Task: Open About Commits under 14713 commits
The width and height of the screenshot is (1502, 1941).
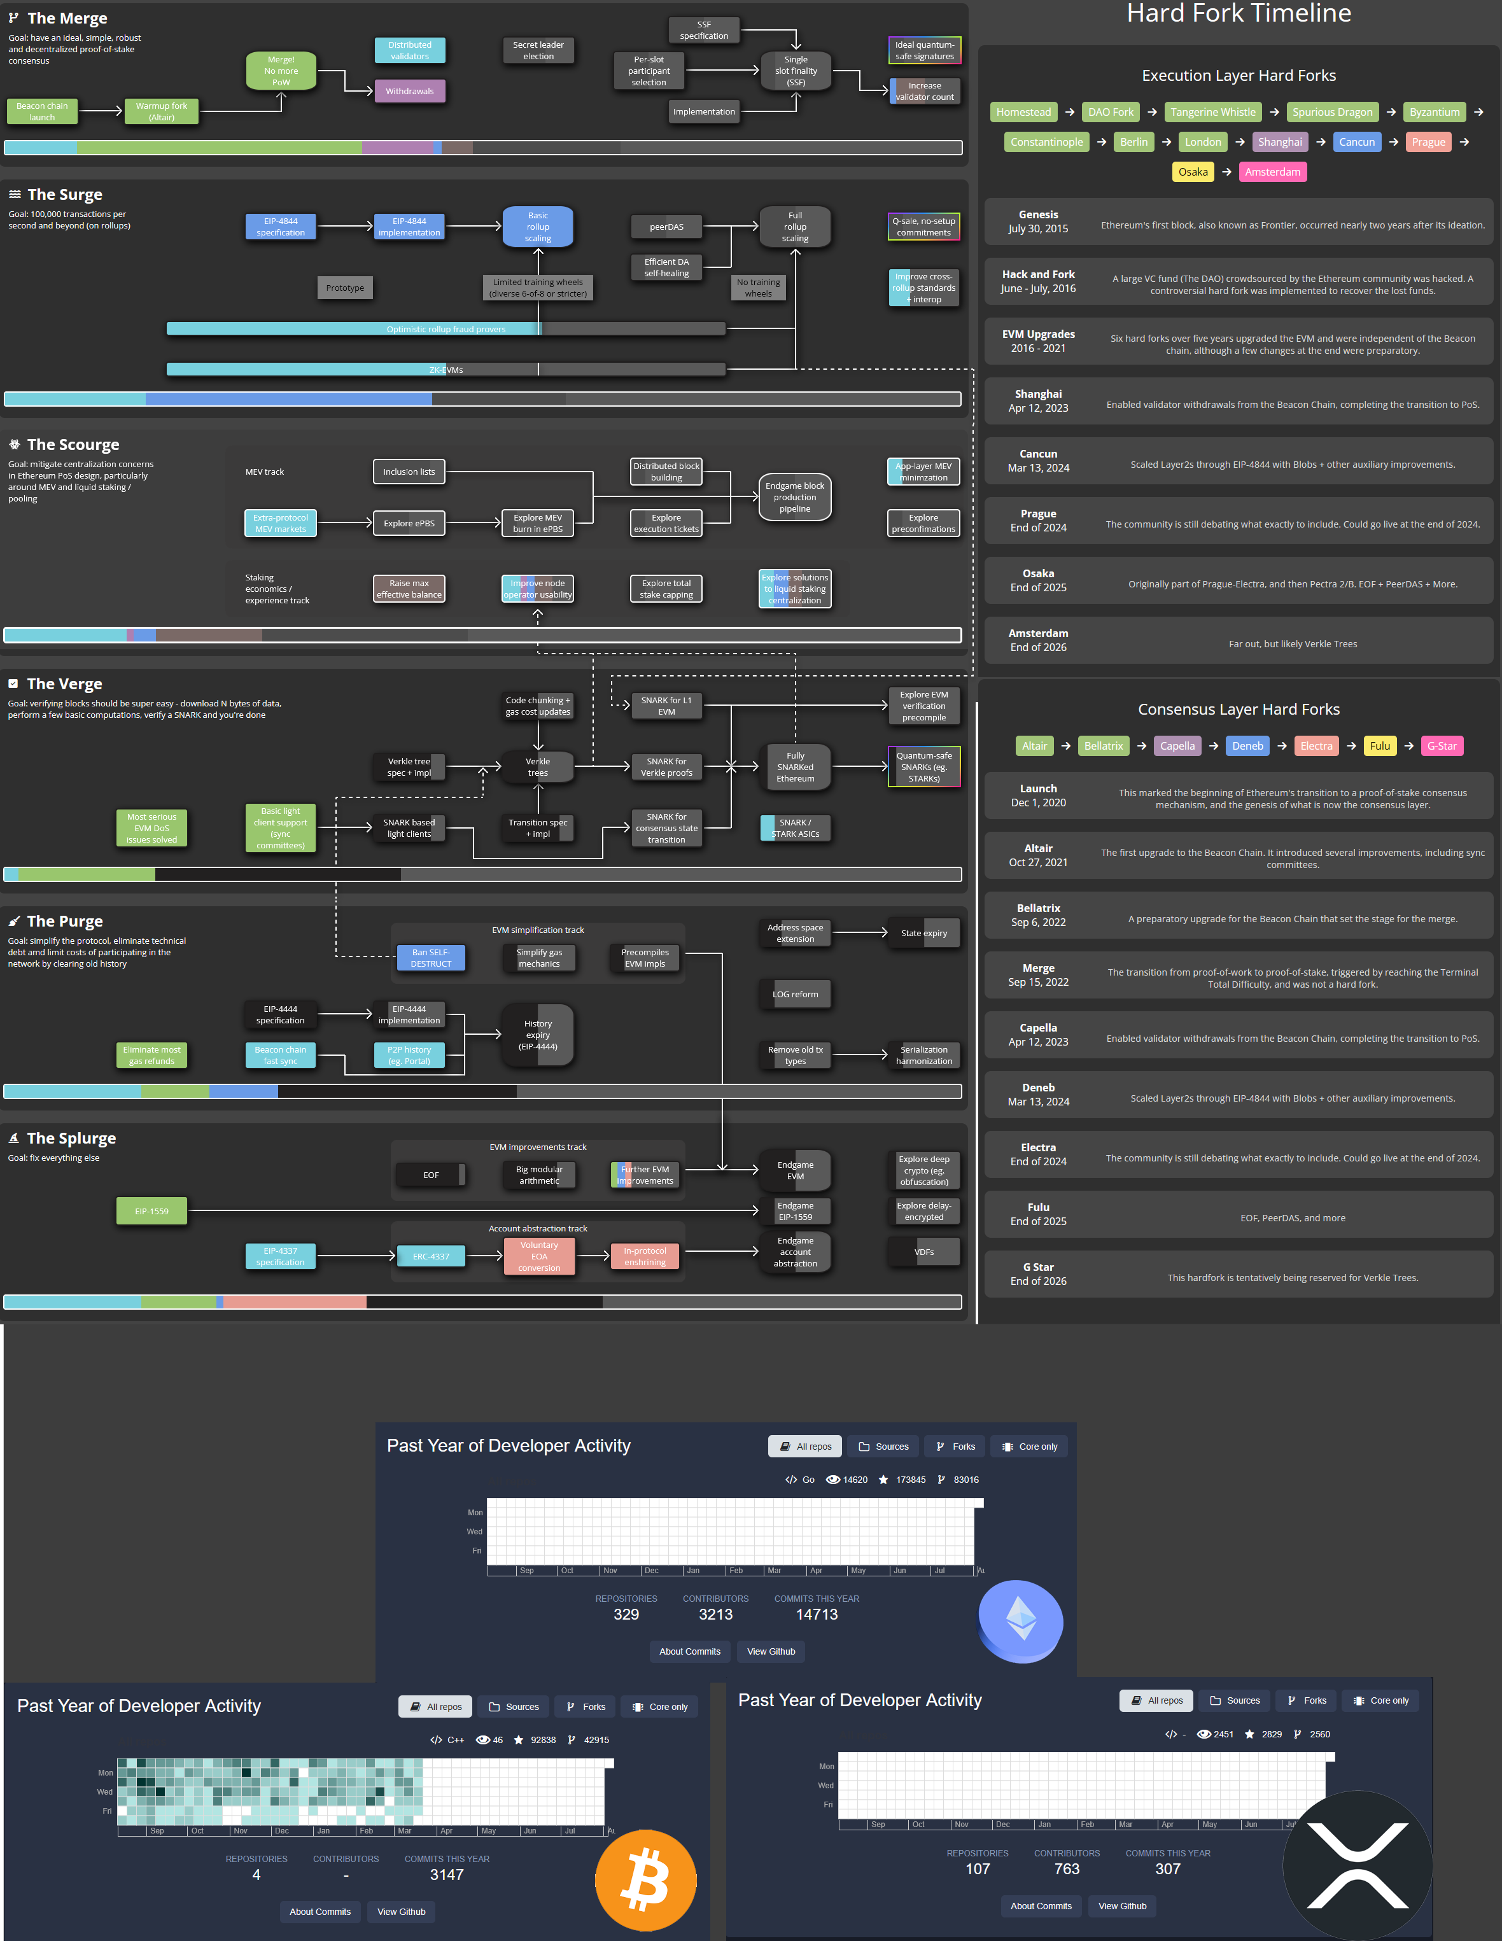Action: 690,1651
